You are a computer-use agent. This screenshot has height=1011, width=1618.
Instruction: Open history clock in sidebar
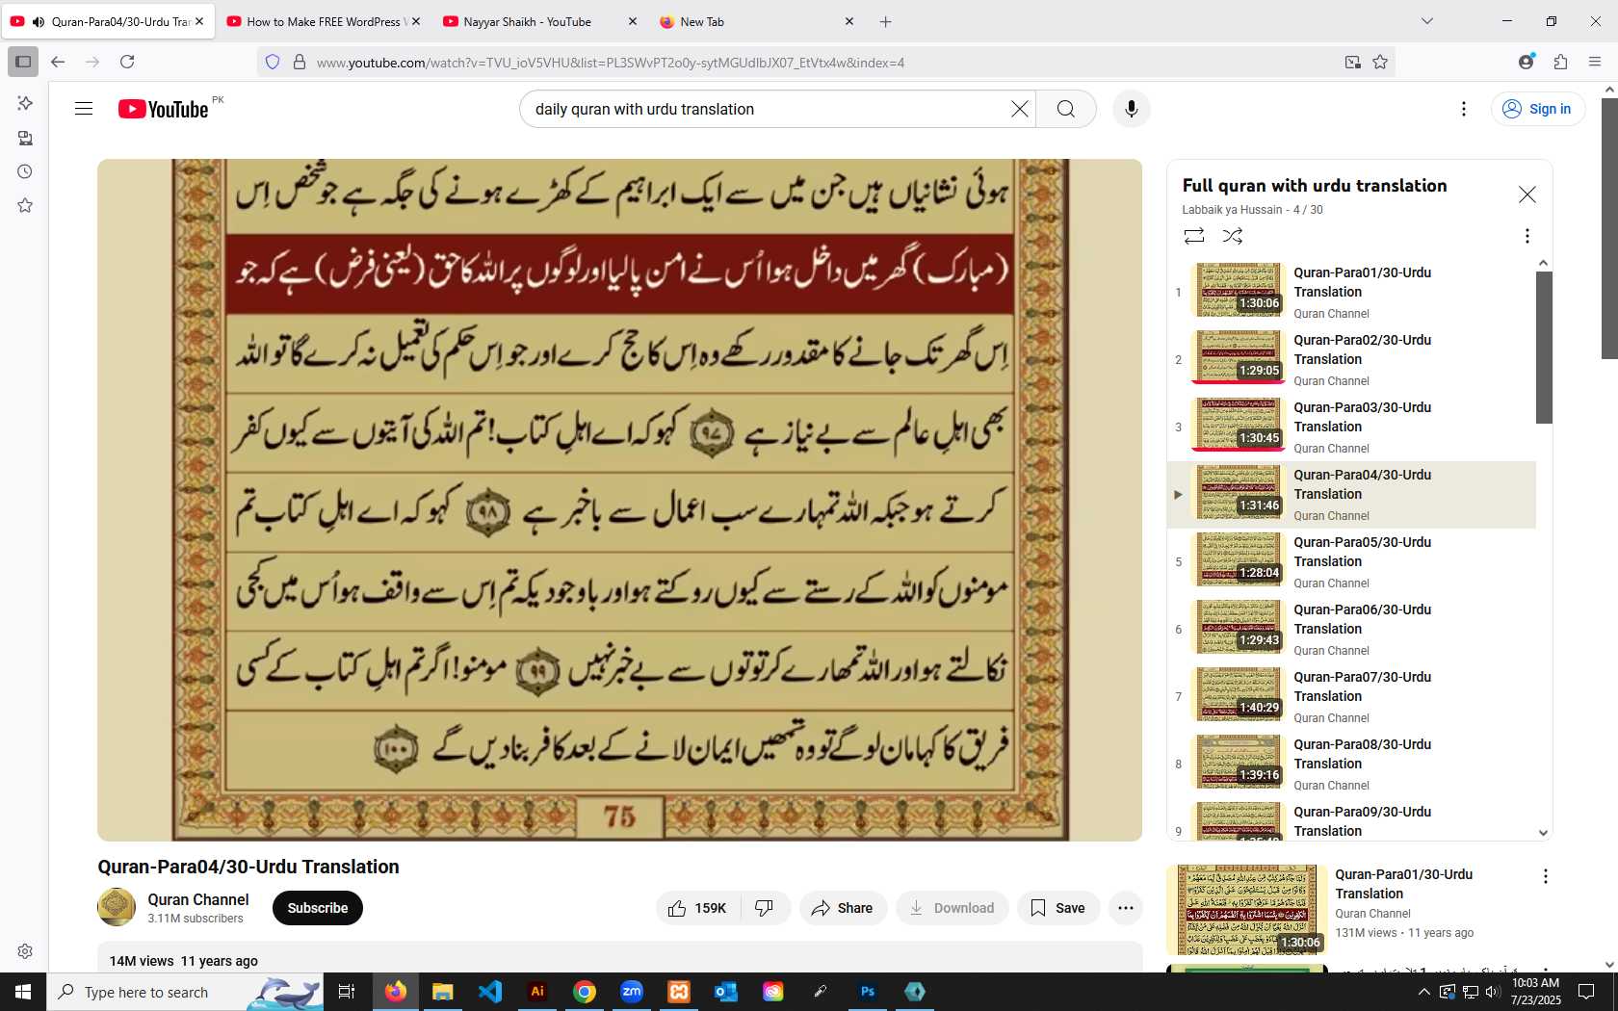(25, 171)
